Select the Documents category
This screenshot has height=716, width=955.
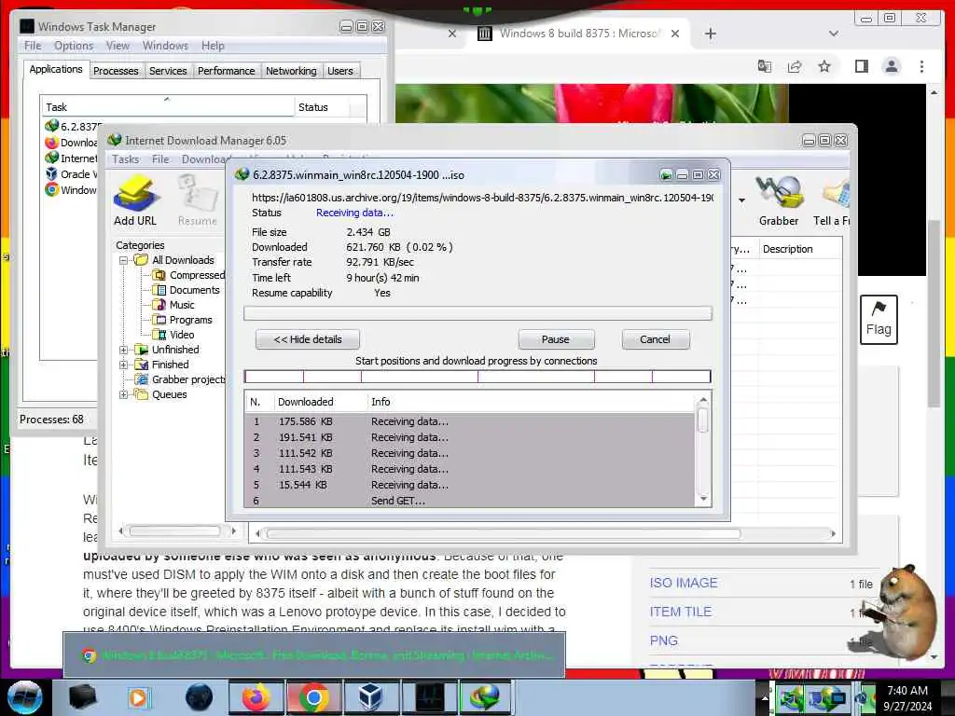194,290
